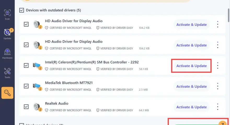Uncheck the second HD Audio Driver checkbox
This screenshot has height=125, width=230.
click(26, 45)
